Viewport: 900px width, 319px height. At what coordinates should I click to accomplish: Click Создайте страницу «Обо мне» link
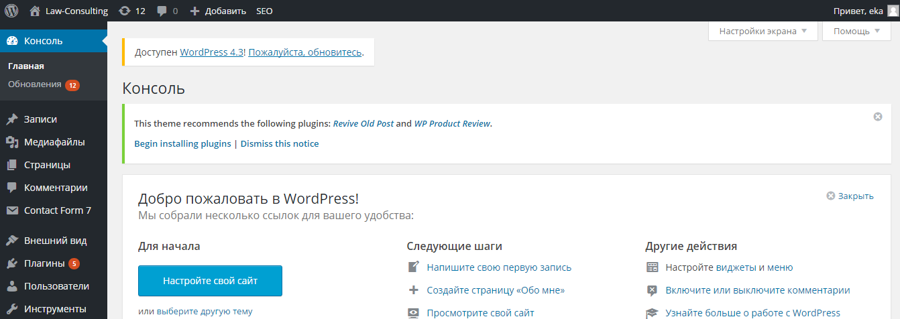pyautogui.click(x=496, y=290)
